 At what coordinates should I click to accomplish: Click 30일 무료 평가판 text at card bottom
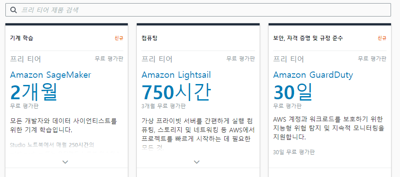[294, 152]
